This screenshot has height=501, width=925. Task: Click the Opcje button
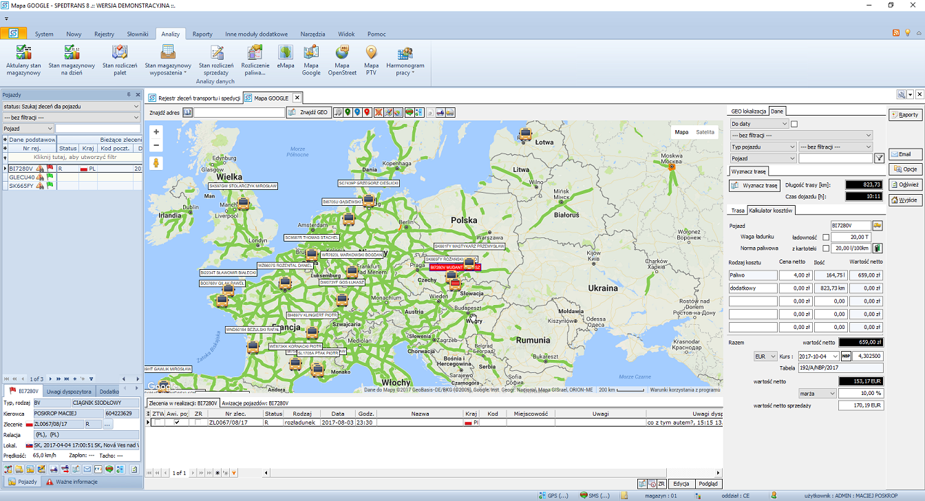(905, 169)
